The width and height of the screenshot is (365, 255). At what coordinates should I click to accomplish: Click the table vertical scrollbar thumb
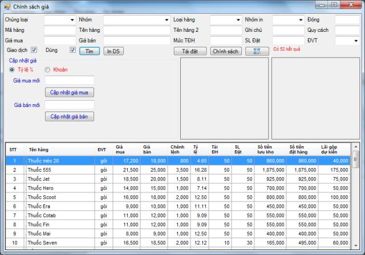355,159
